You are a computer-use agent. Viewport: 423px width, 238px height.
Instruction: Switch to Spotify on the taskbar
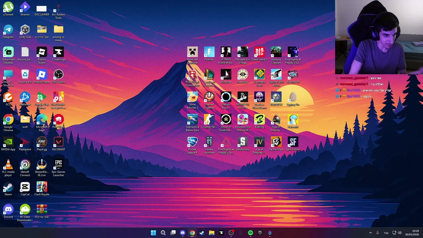[250, 233]
